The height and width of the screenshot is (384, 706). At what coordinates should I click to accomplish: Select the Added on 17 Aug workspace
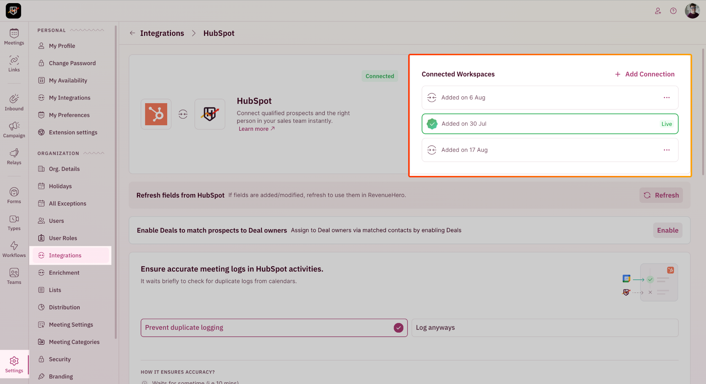coord(550,150)
